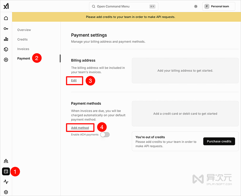Open models via the cube sidebar icon
The width and height of the screenshot is (241, 196).
(x=6, y=49)
